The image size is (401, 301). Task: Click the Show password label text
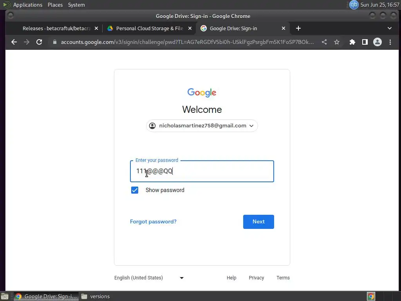165,190
